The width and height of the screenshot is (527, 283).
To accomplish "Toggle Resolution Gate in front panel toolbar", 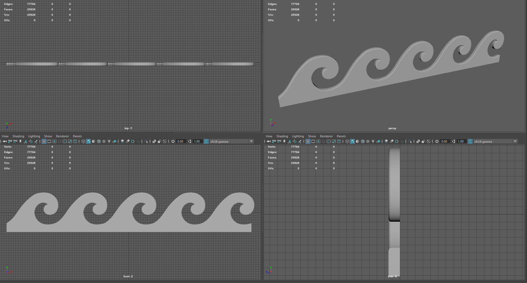I will [x=54, y=141].
